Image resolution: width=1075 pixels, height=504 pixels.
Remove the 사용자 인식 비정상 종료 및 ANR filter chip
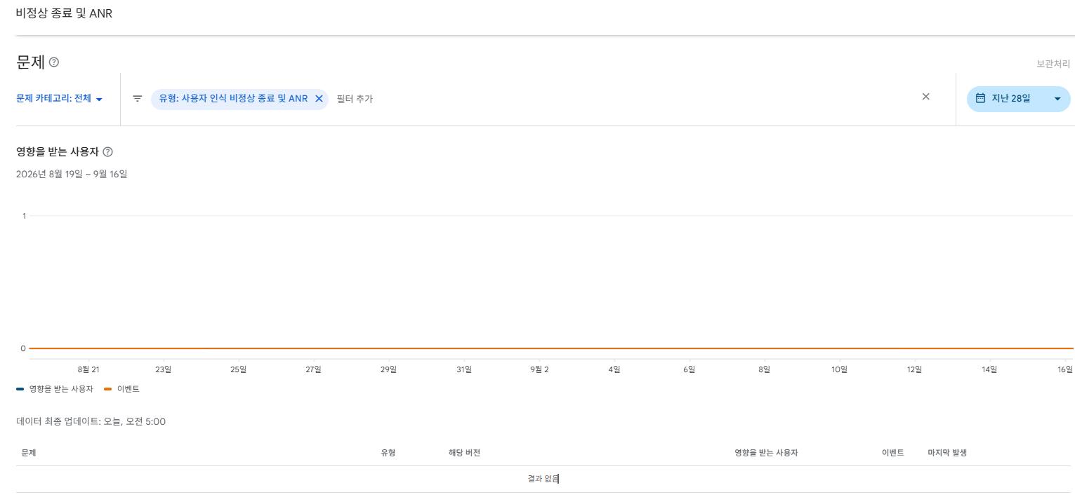(x=319, y=99)
